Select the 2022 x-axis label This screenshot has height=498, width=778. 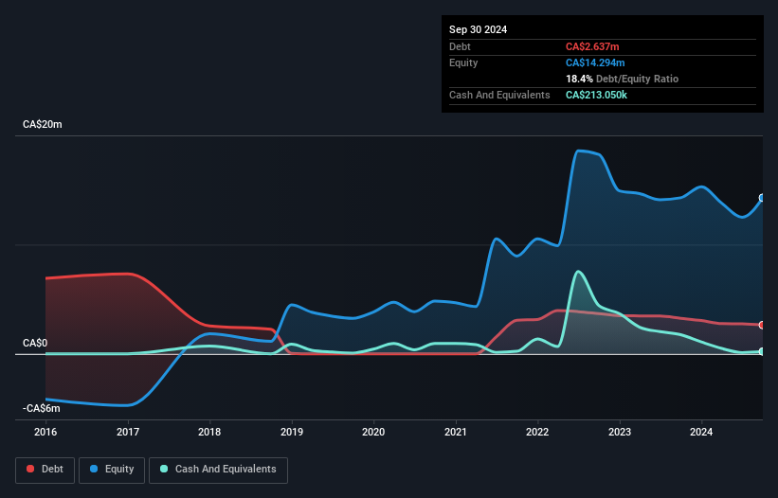click(x=537, y=432)
